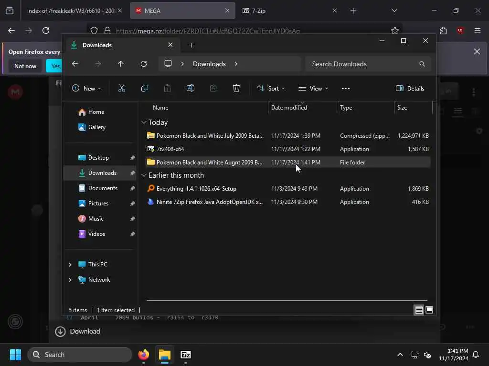Expand Network in navigation pane
This screenshot has height=366, width=489.
pyautogui.click(x=70, y=280)
